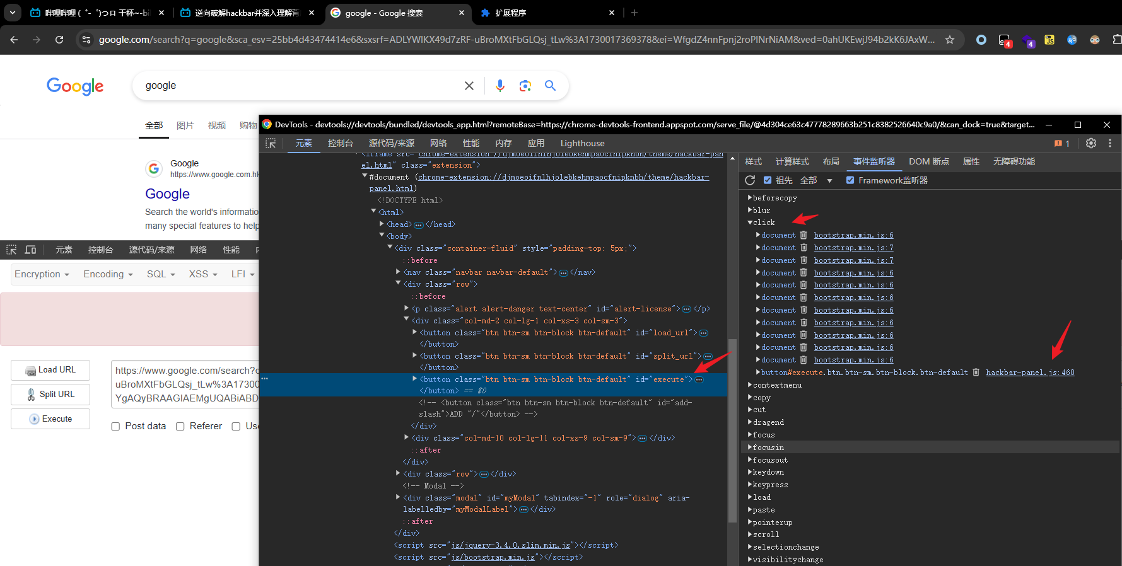Image resolution: width=1122 pixels, height=566 pixels.
Task: Bookmark this page with the star icon
Action: coord(949,40)
